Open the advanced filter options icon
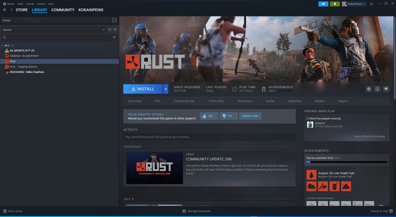This screenshot has width=396, height=217. (x=114, y=37)
